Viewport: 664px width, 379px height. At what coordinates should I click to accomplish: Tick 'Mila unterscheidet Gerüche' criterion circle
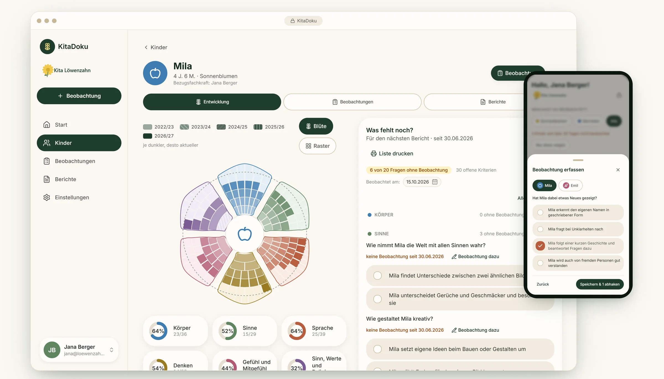pyautogui.click(x=377, y=299)
